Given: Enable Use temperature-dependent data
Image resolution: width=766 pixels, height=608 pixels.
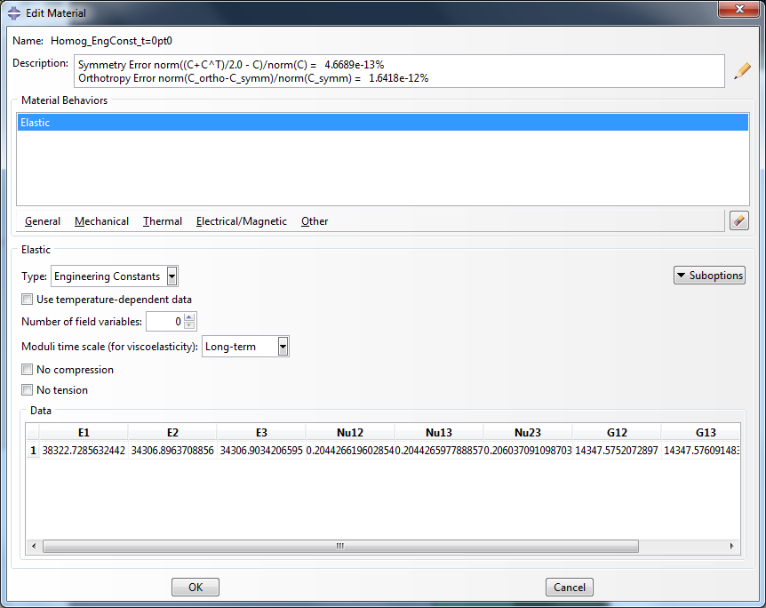Looking at the screenshot, I should (26, 300).
